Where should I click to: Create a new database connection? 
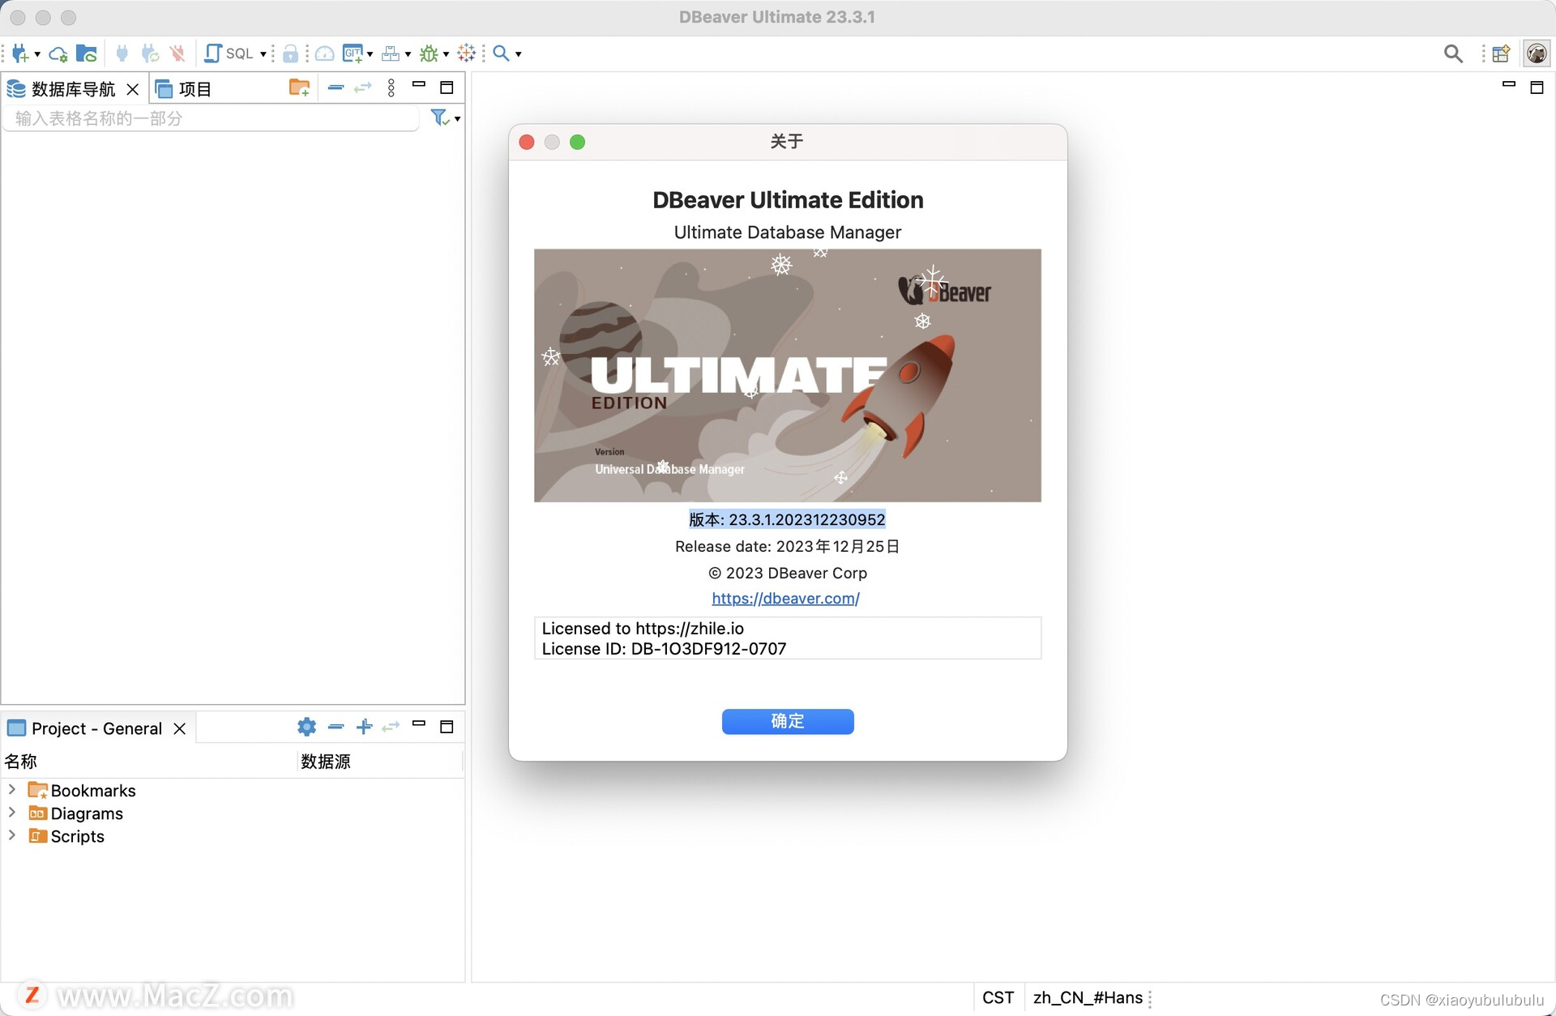click(x=19, y=53)
